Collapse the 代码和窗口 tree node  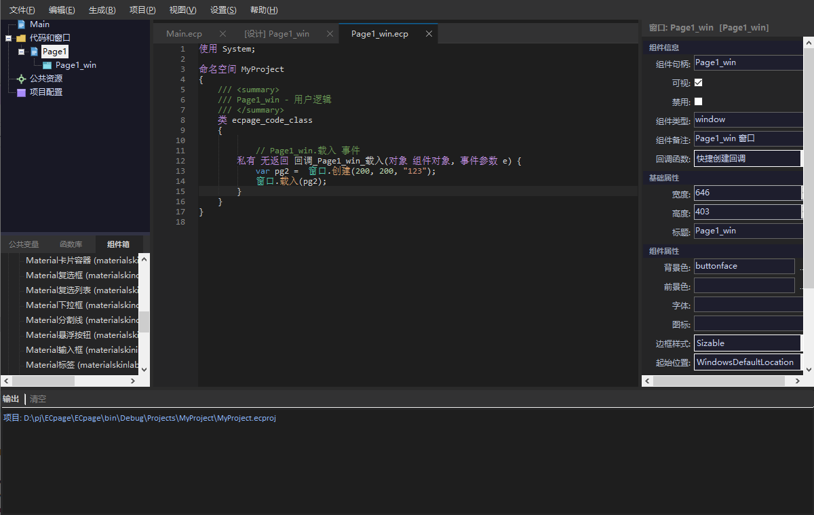[8, 38]
